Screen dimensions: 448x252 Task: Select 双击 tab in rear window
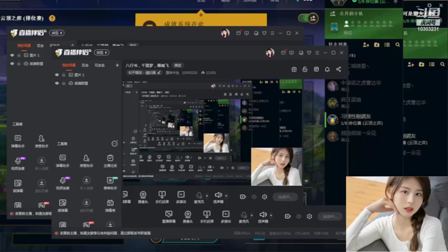click(x=40, y=46)
